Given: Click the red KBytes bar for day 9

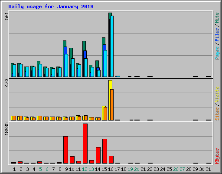Looking at the screenshot, I should click(x=65, y=150).
